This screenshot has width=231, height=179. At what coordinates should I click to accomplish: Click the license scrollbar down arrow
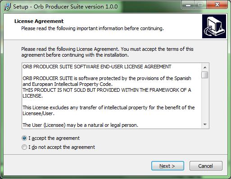(205, 125)
